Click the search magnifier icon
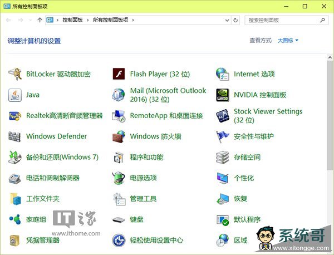The image size is (334, 255). 322,20
